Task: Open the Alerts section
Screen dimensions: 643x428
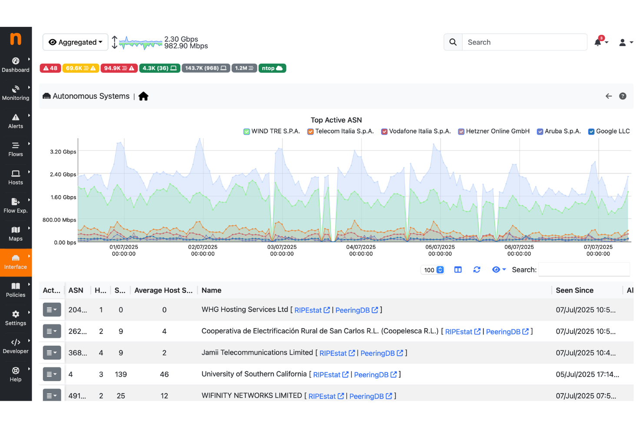Action: (16, 121)
